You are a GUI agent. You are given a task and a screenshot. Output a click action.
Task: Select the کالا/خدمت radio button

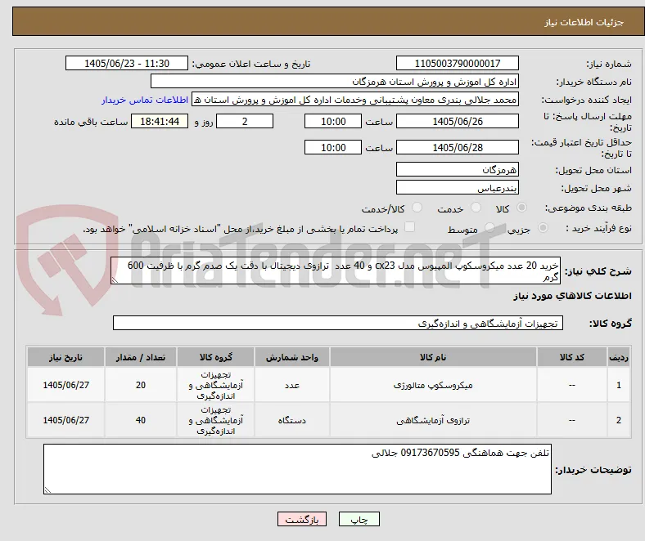click(x=417, y=208)
